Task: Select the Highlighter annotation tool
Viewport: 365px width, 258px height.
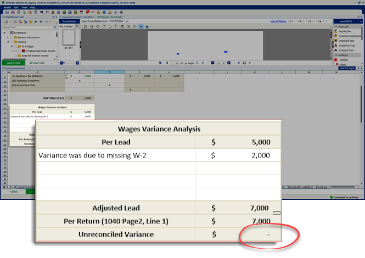Action: pos(346,31)
